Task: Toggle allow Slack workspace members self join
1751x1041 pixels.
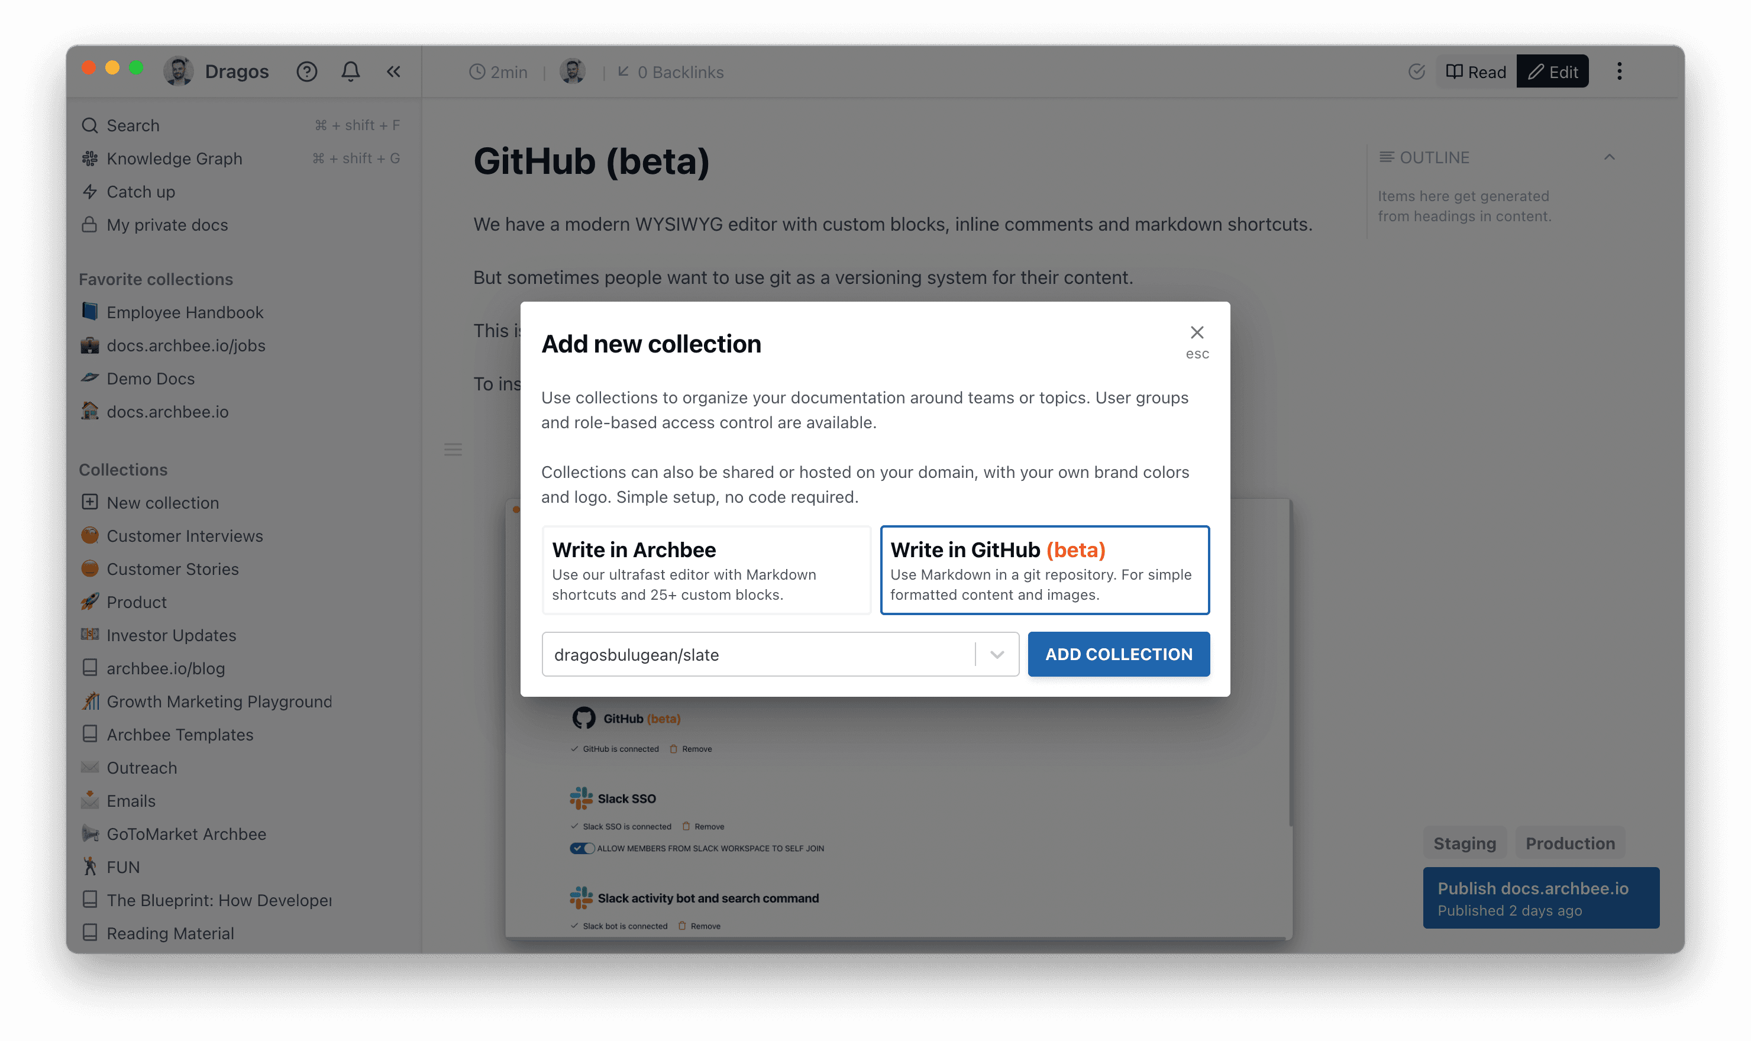Action: (582, 848)
